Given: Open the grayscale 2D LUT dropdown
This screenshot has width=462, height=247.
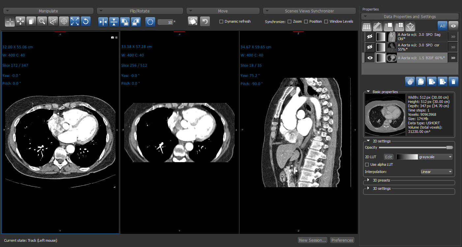Looking at the screenshot, I should (424, 157).
